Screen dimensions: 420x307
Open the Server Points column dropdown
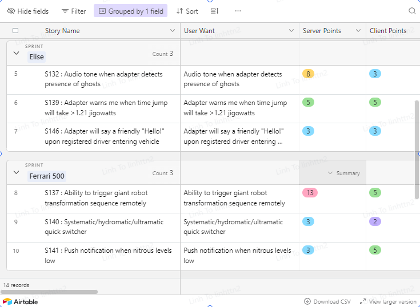coord(358,31)
